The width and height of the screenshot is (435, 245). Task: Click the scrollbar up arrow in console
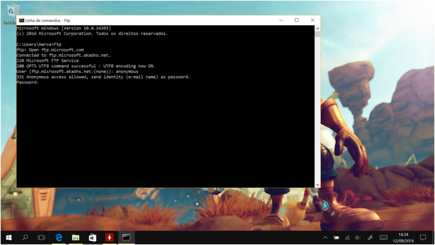317,28
